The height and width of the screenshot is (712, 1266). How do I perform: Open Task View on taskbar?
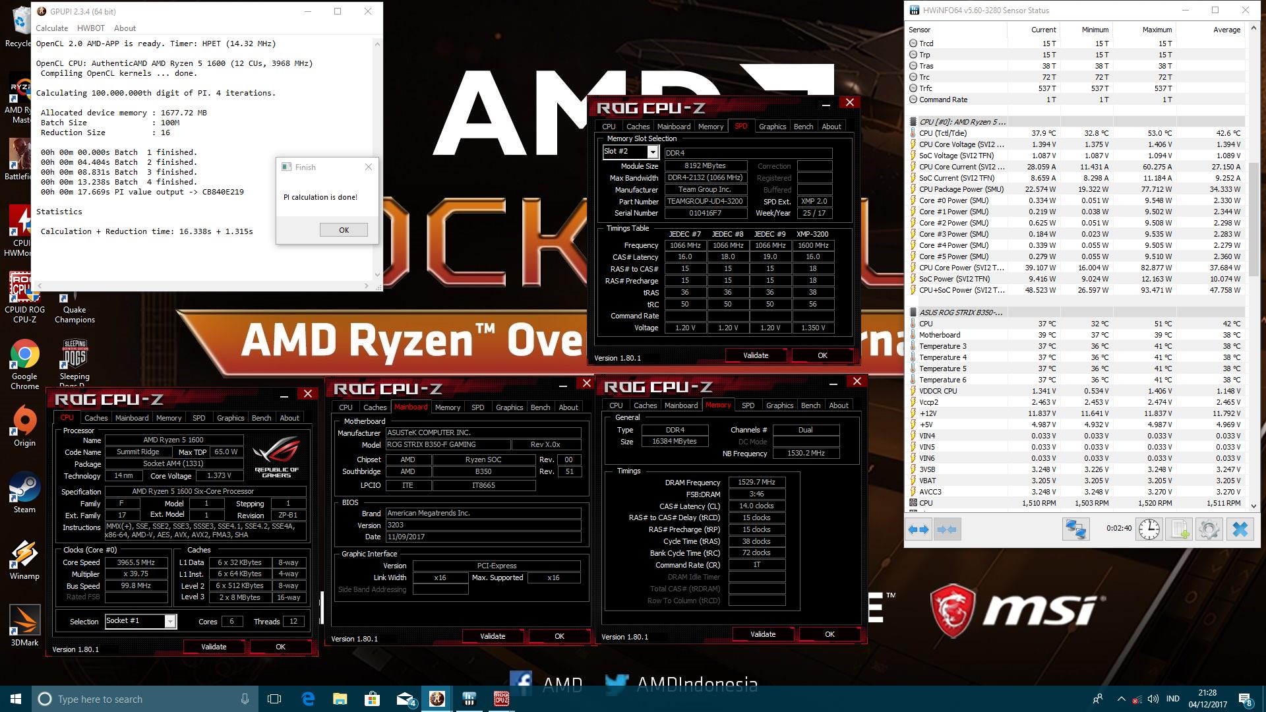coord(274,699)
